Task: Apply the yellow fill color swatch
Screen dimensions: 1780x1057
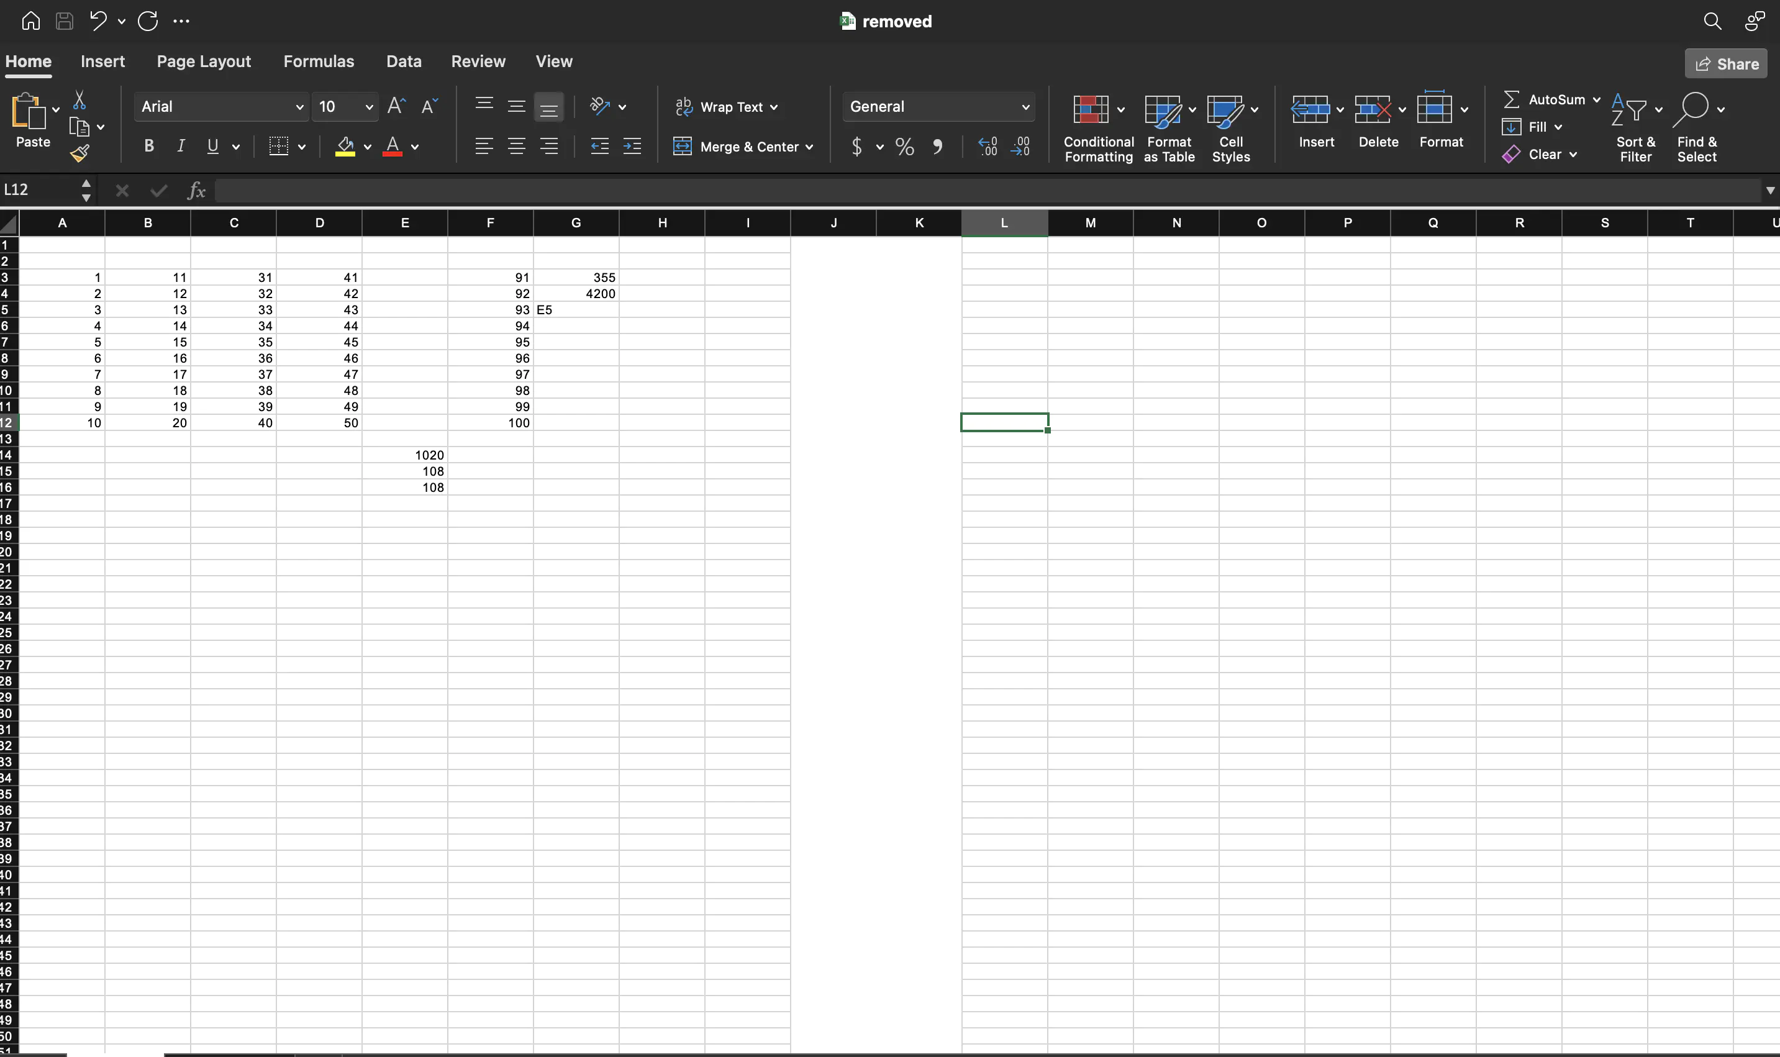Action: coord(345,147)
